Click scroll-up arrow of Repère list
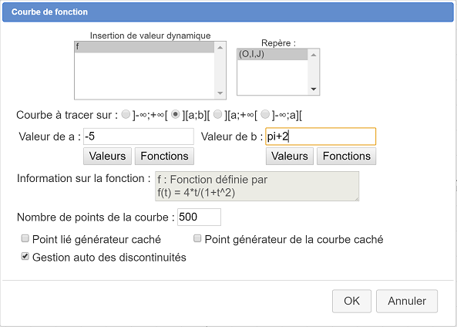 314,55
